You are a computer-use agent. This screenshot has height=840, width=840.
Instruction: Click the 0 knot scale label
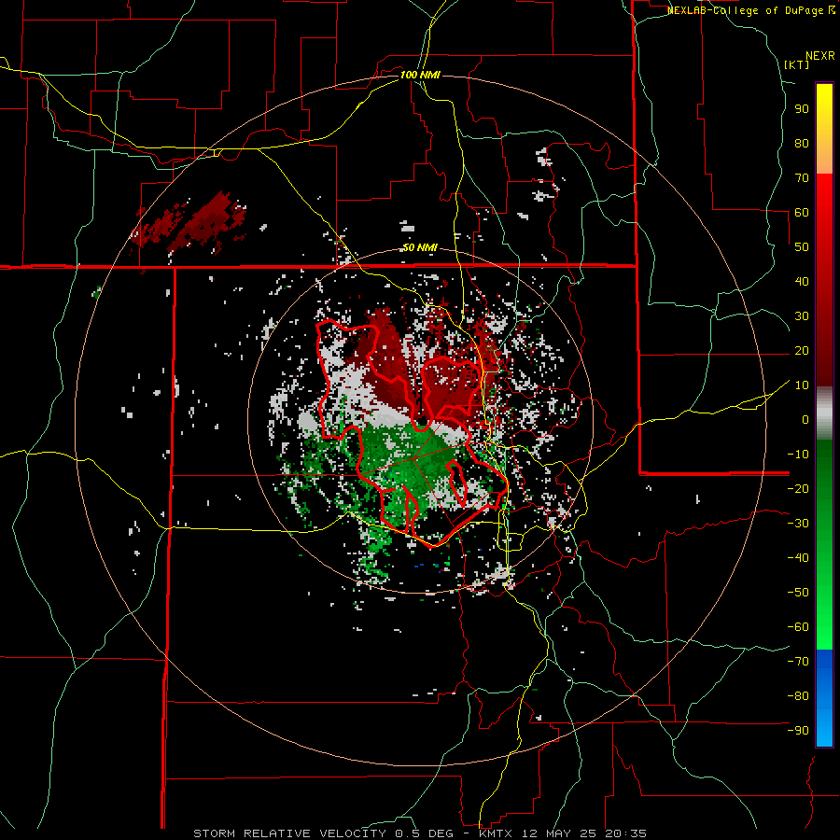(x=805, y=419)
